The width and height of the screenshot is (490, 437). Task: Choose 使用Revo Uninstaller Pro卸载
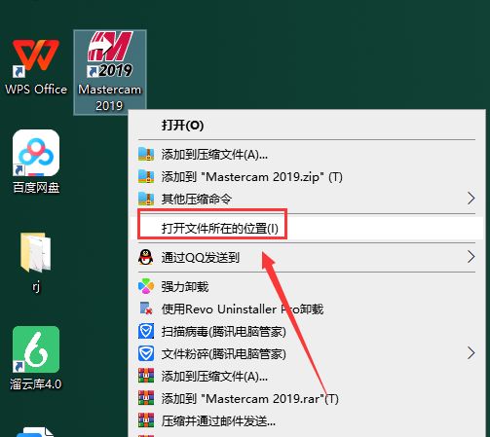click(307, 309)
